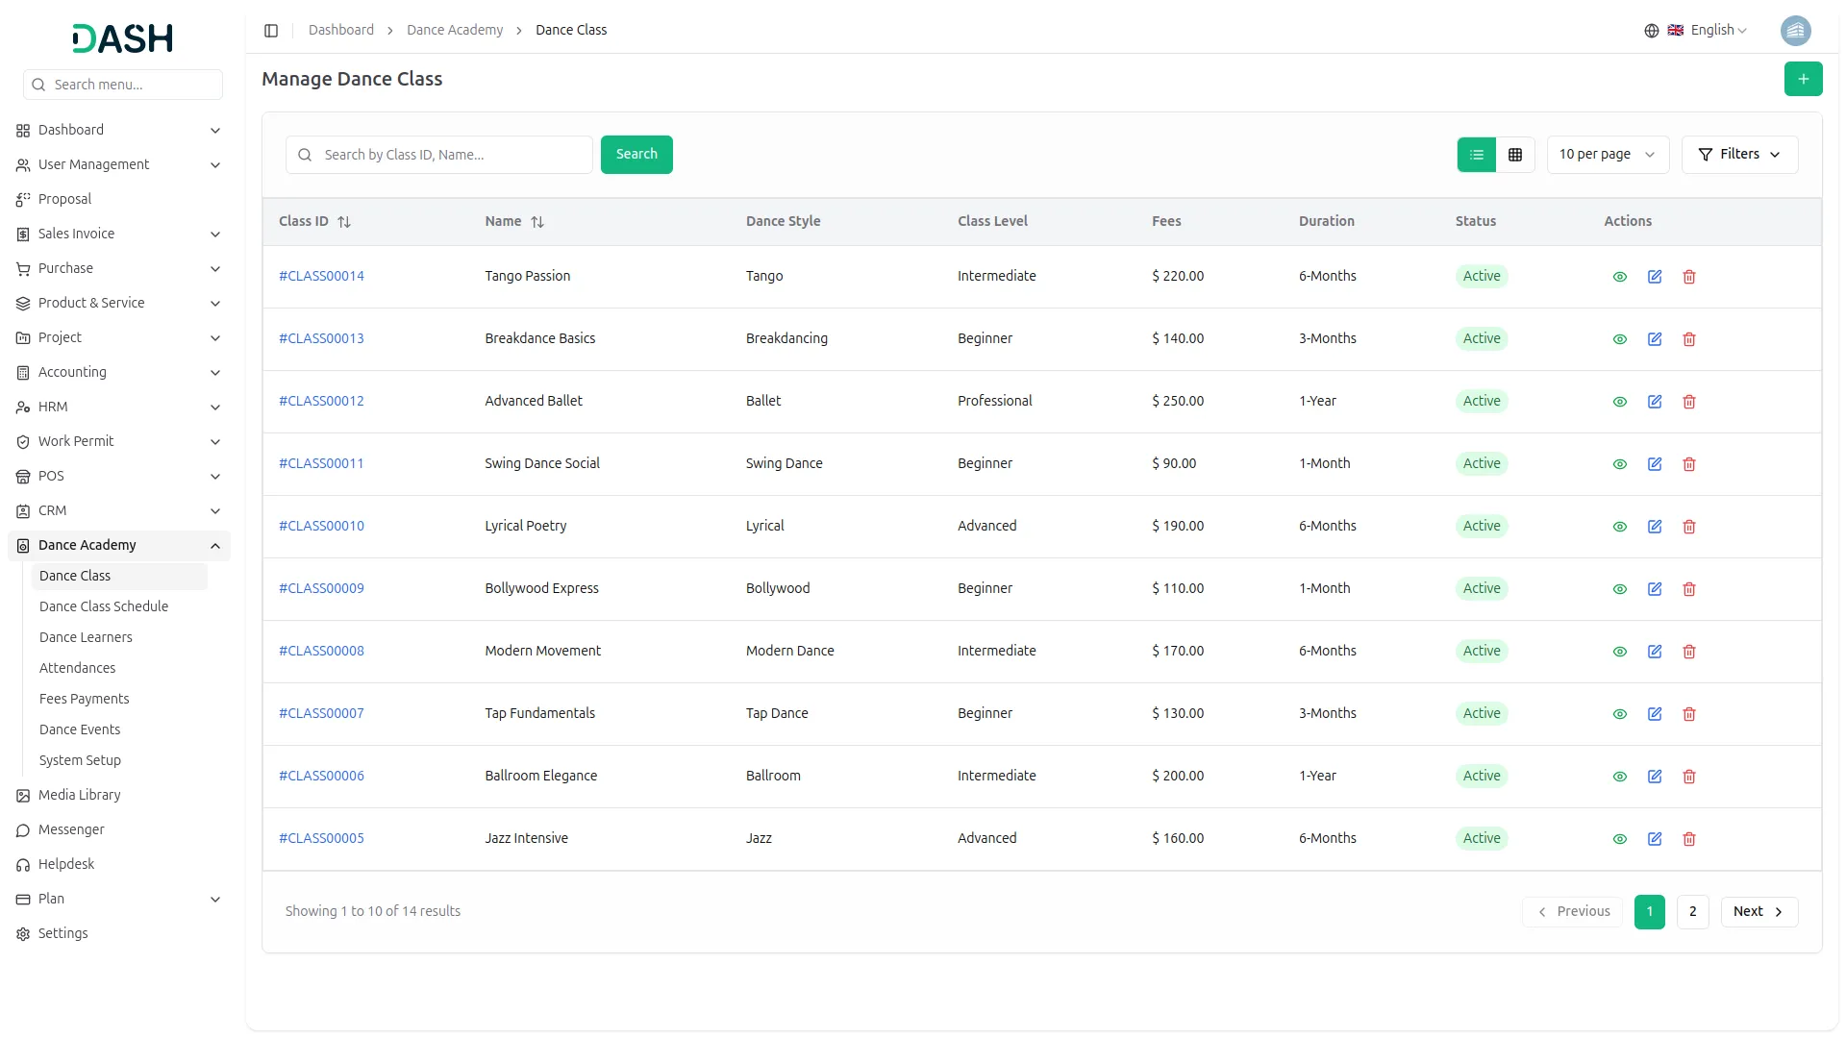Switch to list view layout
This screenshot has width=1846, height=1038.
coord(1476,155)
